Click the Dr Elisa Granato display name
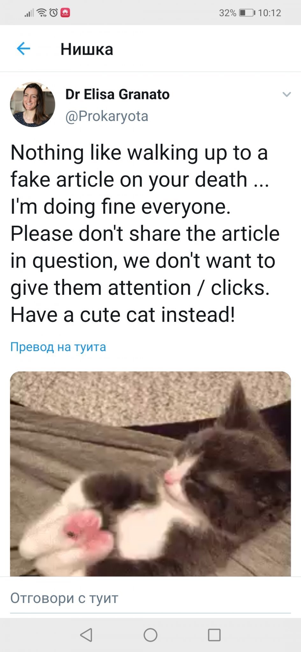 [x=117, y=94]
